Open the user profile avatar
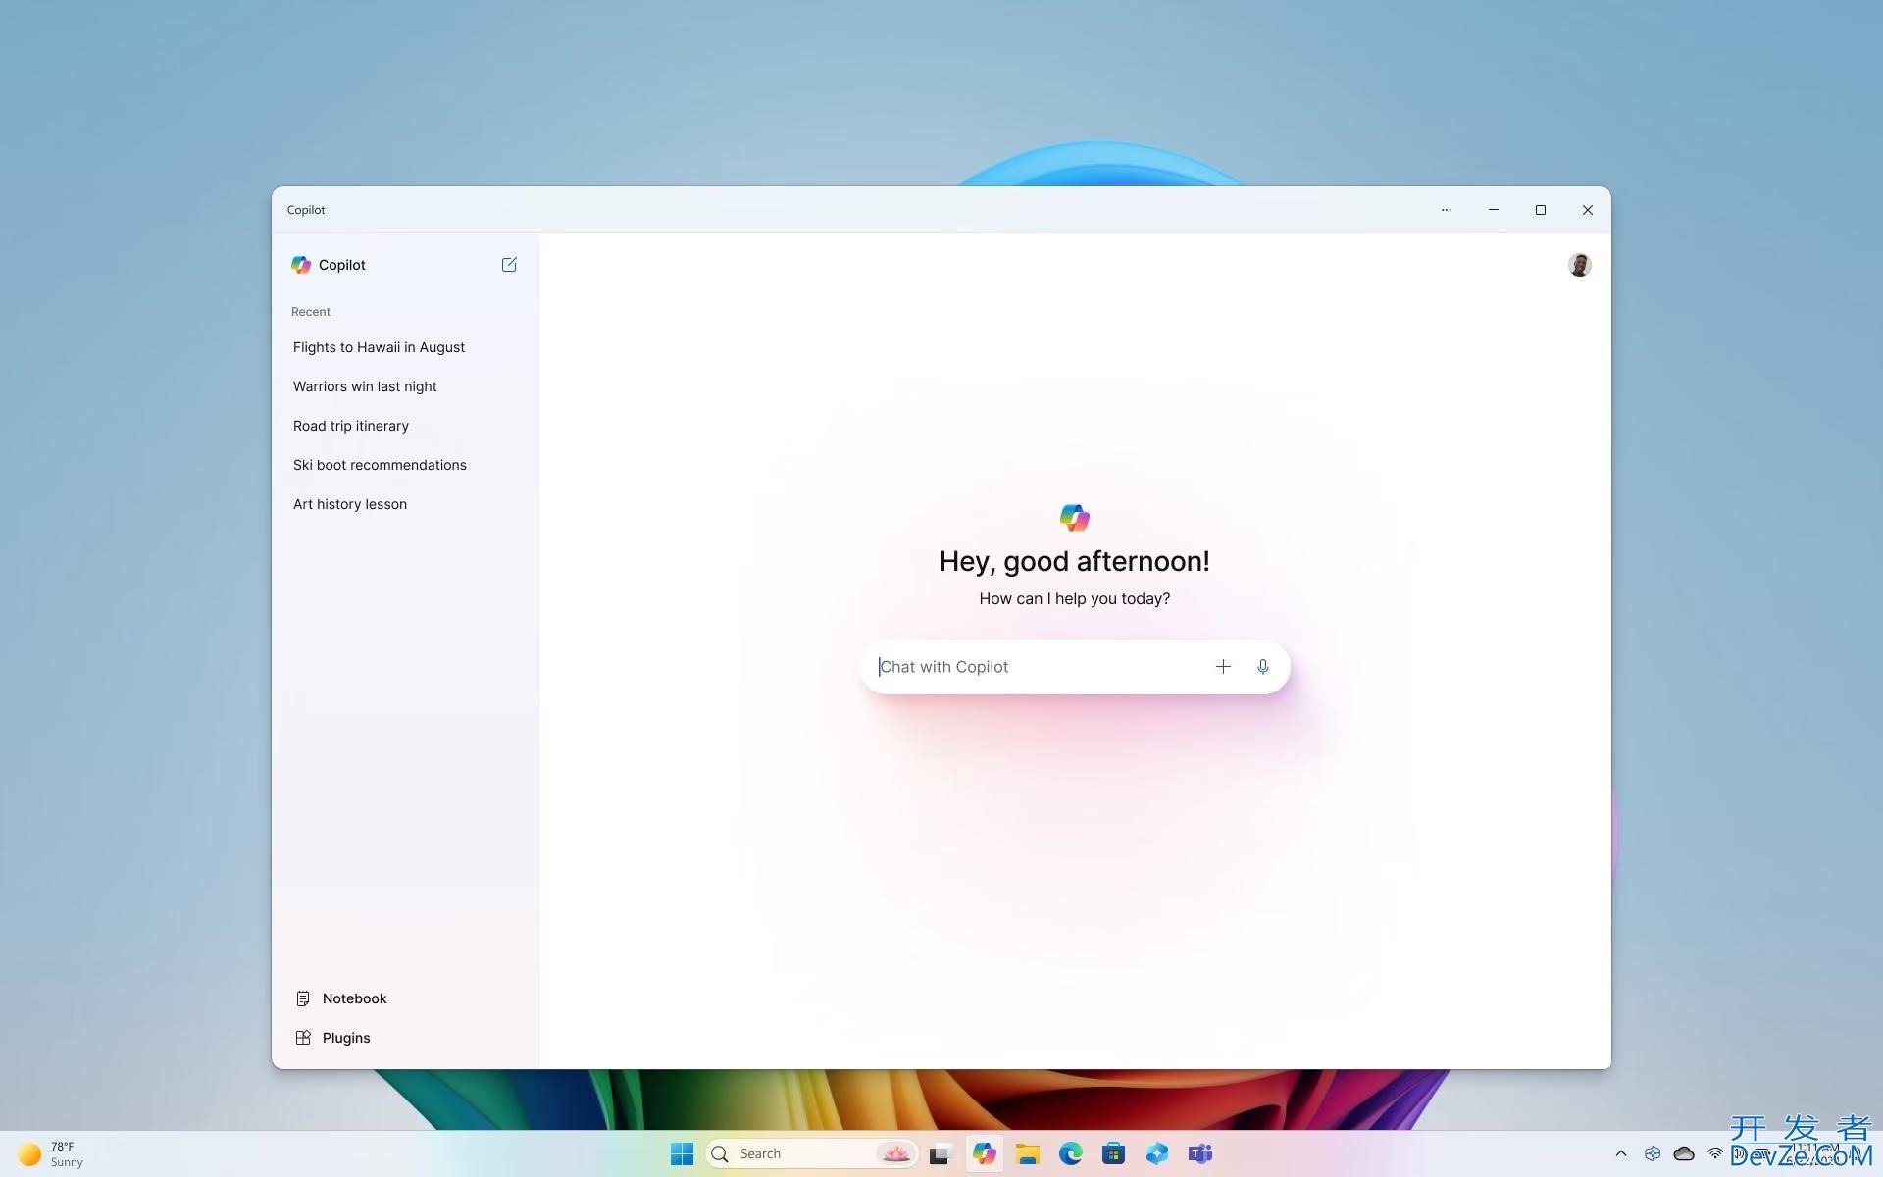Image resolution: width=1883 pixels, height=1177 pixels. [1579, 265]
